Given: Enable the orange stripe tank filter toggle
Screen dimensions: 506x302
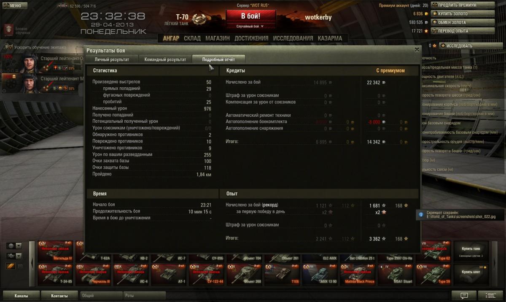Looking at the screenshot, I should pyautogui.click(x=11, y=266).
